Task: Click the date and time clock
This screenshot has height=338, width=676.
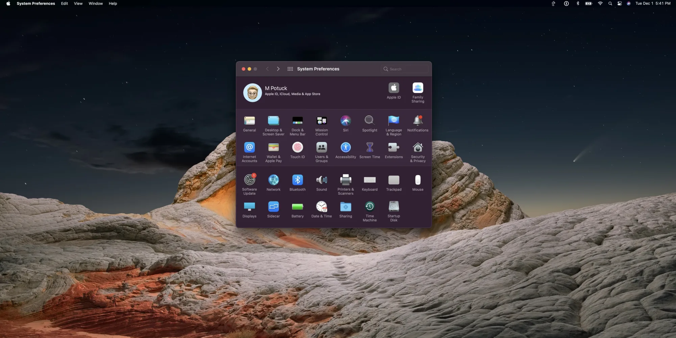Action: tap(653, 3)
